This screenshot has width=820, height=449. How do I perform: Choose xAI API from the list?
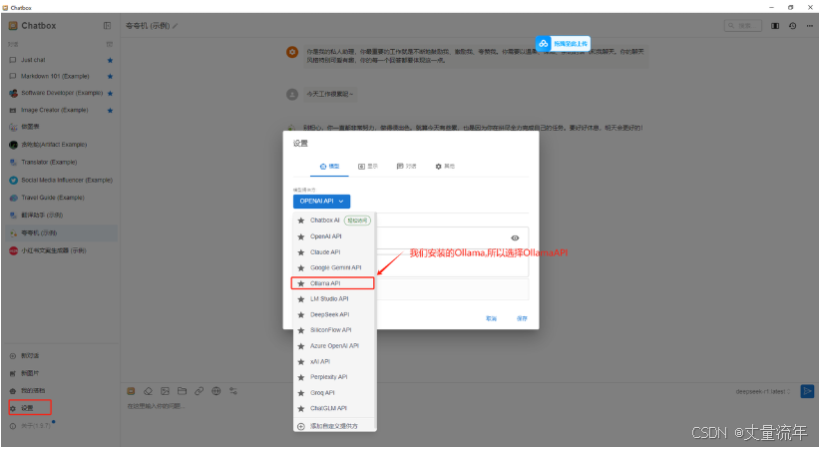(333, 361)
